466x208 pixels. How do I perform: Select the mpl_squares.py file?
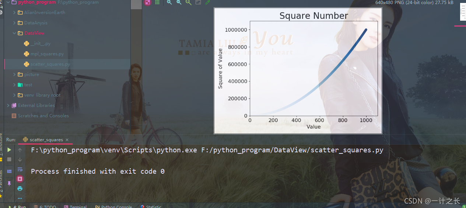pos(47,54)
